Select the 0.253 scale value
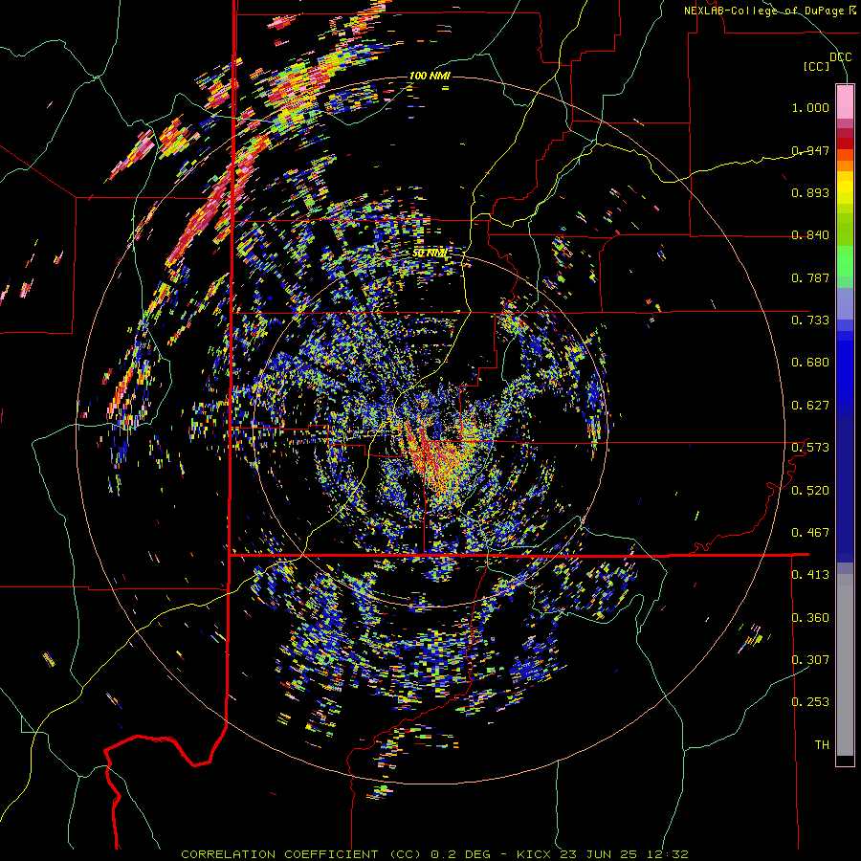 [x=810, y=702]
